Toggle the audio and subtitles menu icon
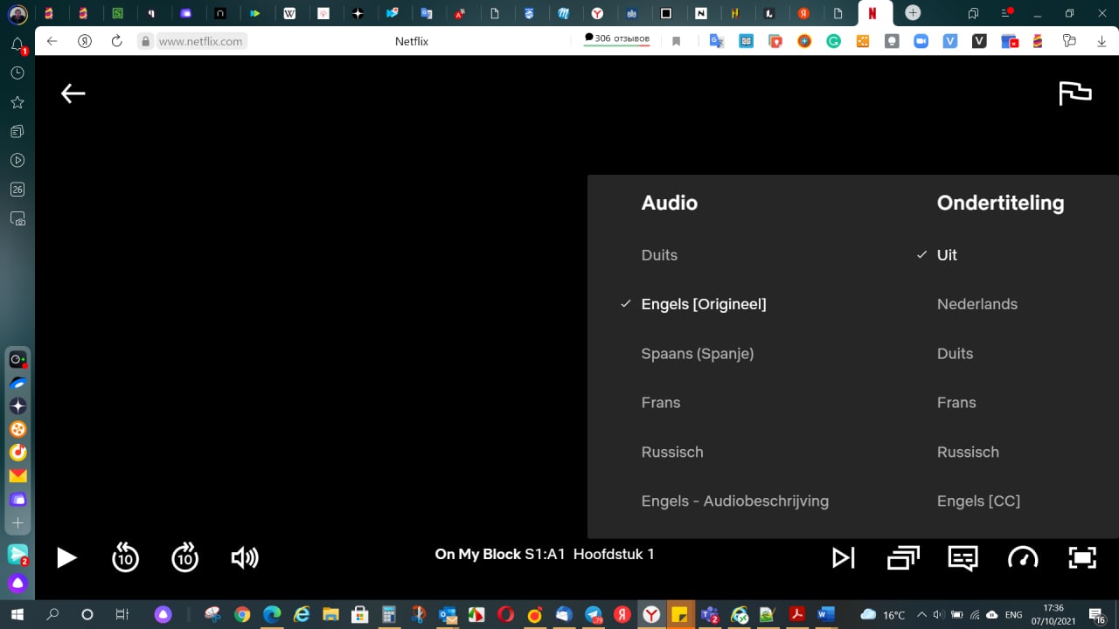 click(x=963, y=557)
